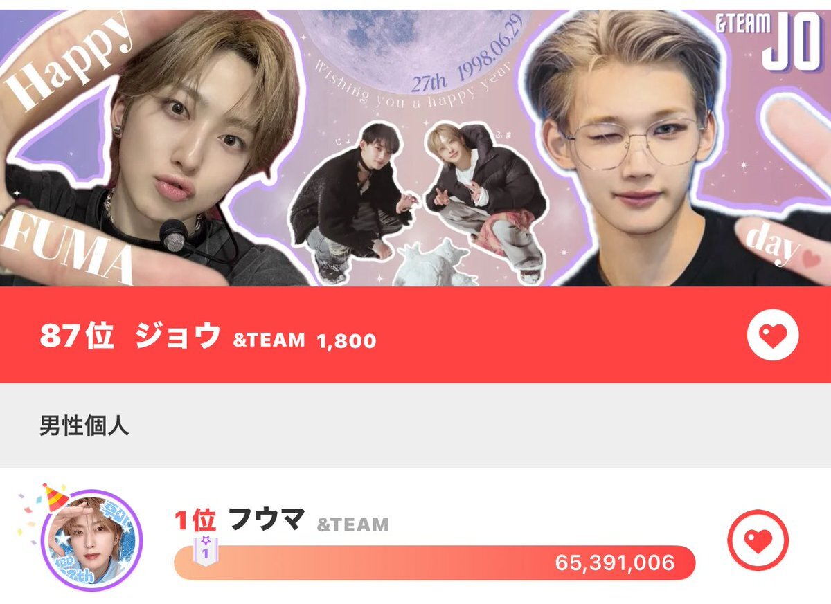
Task: Click the gray &TEAM label beside フウマ
Action: [352, 524]
